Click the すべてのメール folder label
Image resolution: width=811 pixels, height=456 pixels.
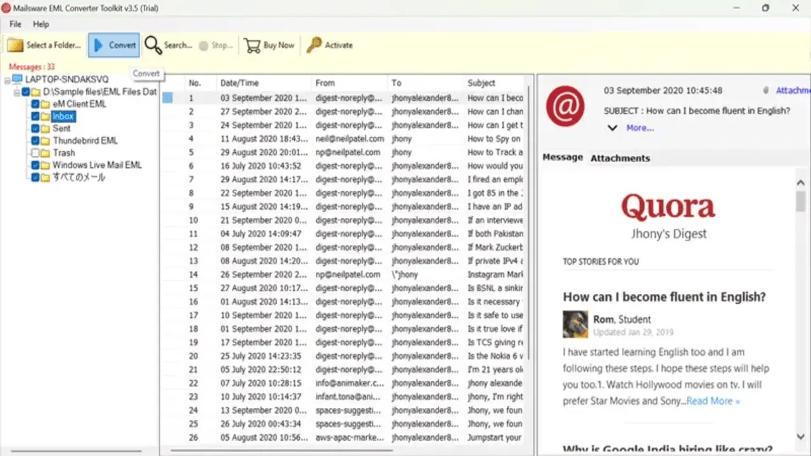[x=79, y=177]
